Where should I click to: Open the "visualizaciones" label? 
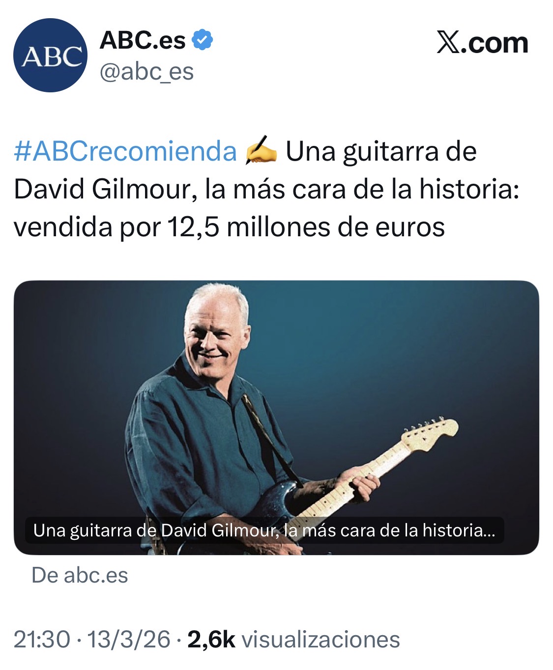point(321,640)
